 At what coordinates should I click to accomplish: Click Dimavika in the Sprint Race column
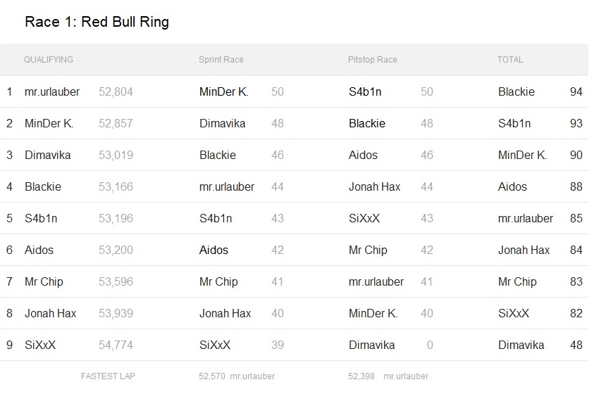pyautogui.click(x=223, y=124)
